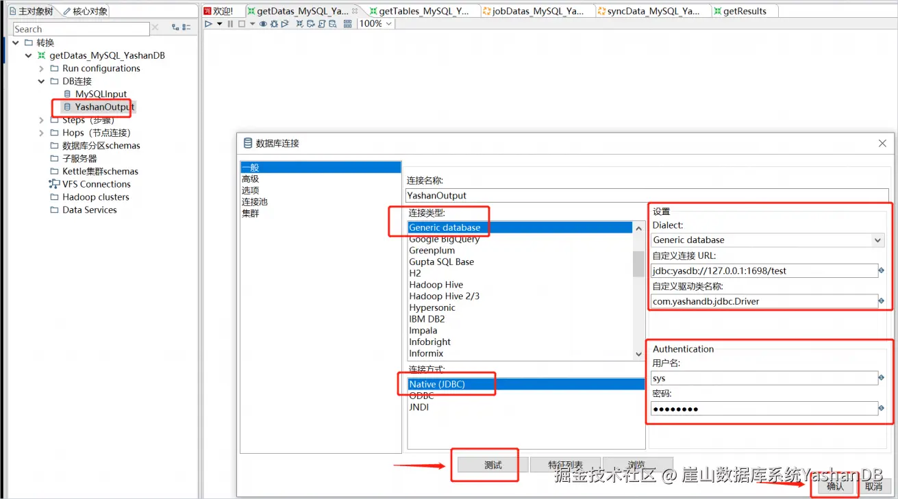Select the getTables_MySQL_Ya... tab

coord(419,11)
